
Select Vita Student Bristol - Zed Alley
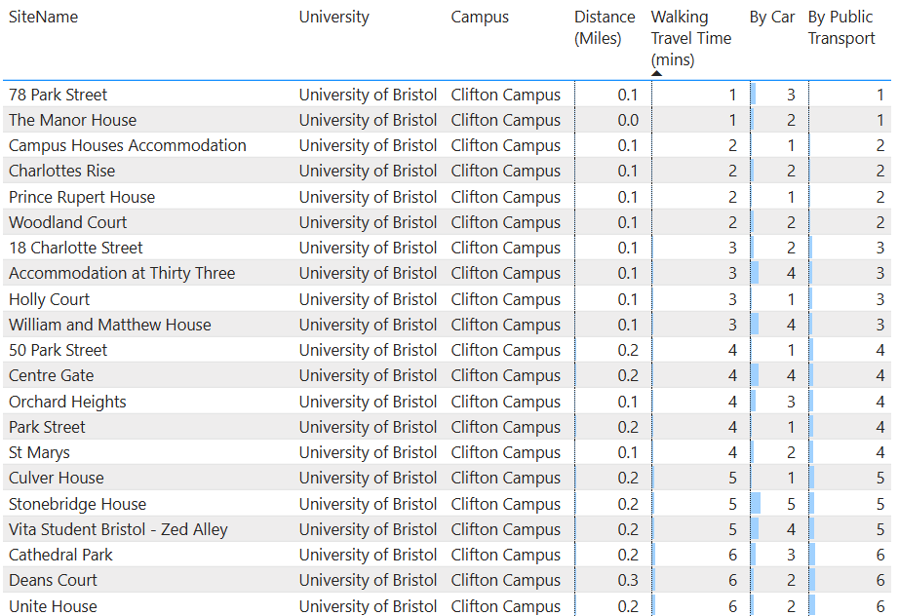[x=118, y=529]
